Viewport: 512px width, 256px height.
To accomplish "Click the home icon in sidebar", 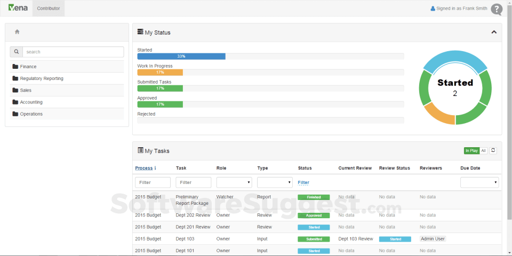I will pos(17,31).
